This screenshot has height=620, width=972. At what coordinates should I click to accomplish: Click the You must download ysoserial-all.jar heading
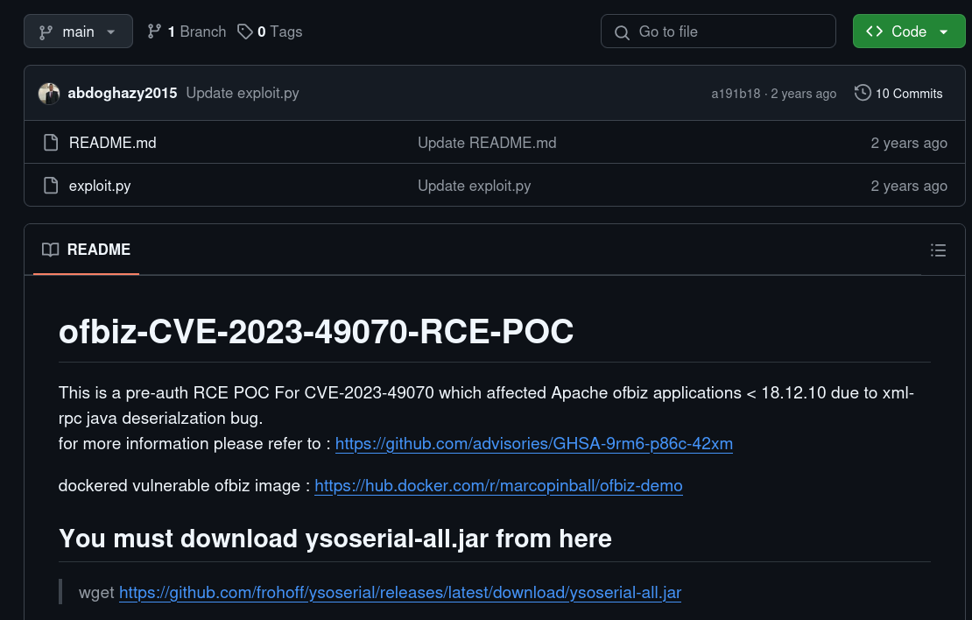(335, 539)
